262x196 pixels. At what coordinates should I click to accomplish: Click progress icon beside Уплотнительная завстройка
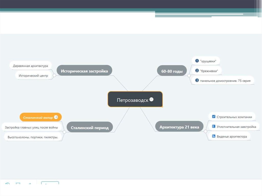click(x=214, y=126)
